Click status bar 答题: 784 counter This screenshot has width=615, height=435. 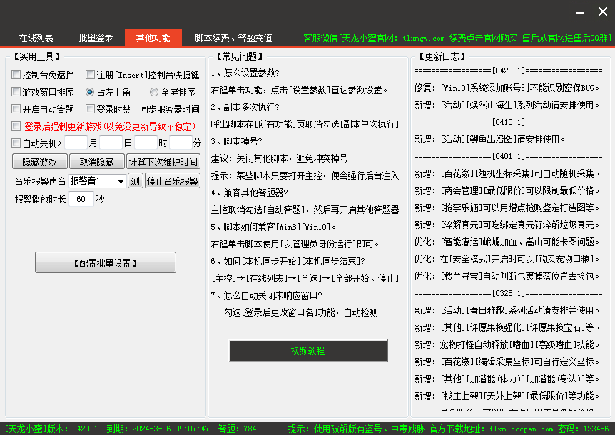pyautogui.click(x=238, y=429)
